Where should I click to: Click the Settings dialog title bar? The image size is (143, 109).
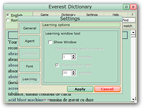click(70, 19)
